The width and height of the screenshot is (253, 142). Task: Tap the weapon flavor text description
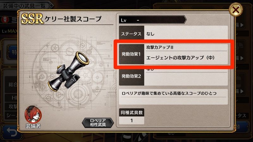coord(169,93)
